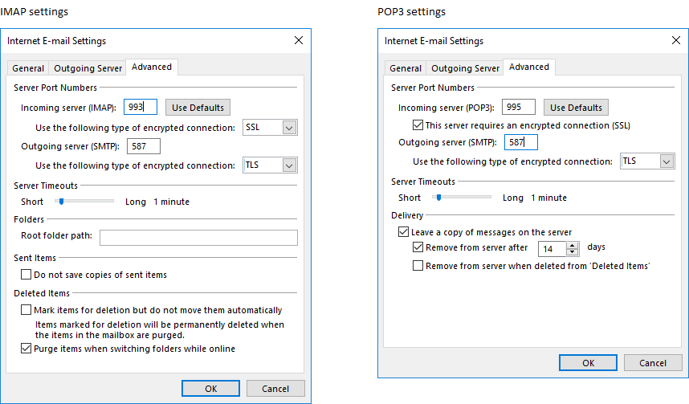
Task: Click Use Defaults in the IMAP dialog
Action: coord(198,107)
